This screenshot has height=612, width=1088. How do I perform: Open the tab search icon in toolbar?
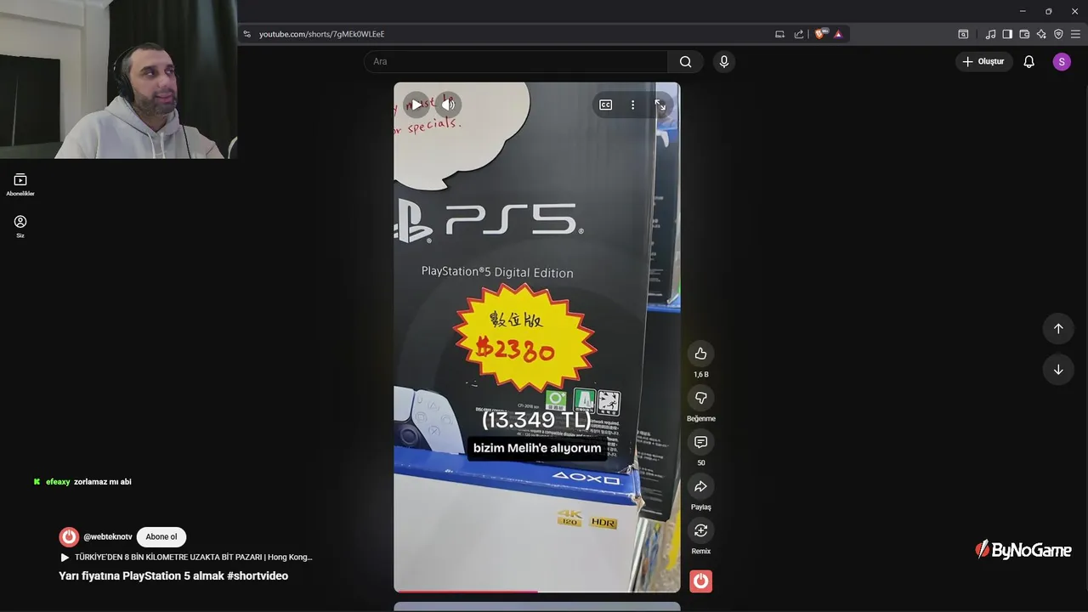[963, 34]
